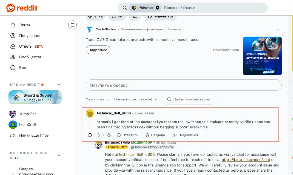
Task: Click the post's award icon button
Action: (x=135, y=17)
